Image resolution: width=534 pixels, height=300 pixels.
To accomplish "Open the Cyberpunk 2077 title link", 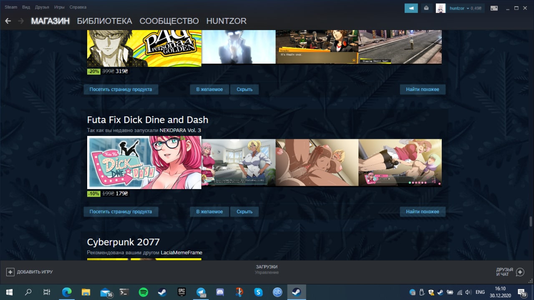I will 123,242.
